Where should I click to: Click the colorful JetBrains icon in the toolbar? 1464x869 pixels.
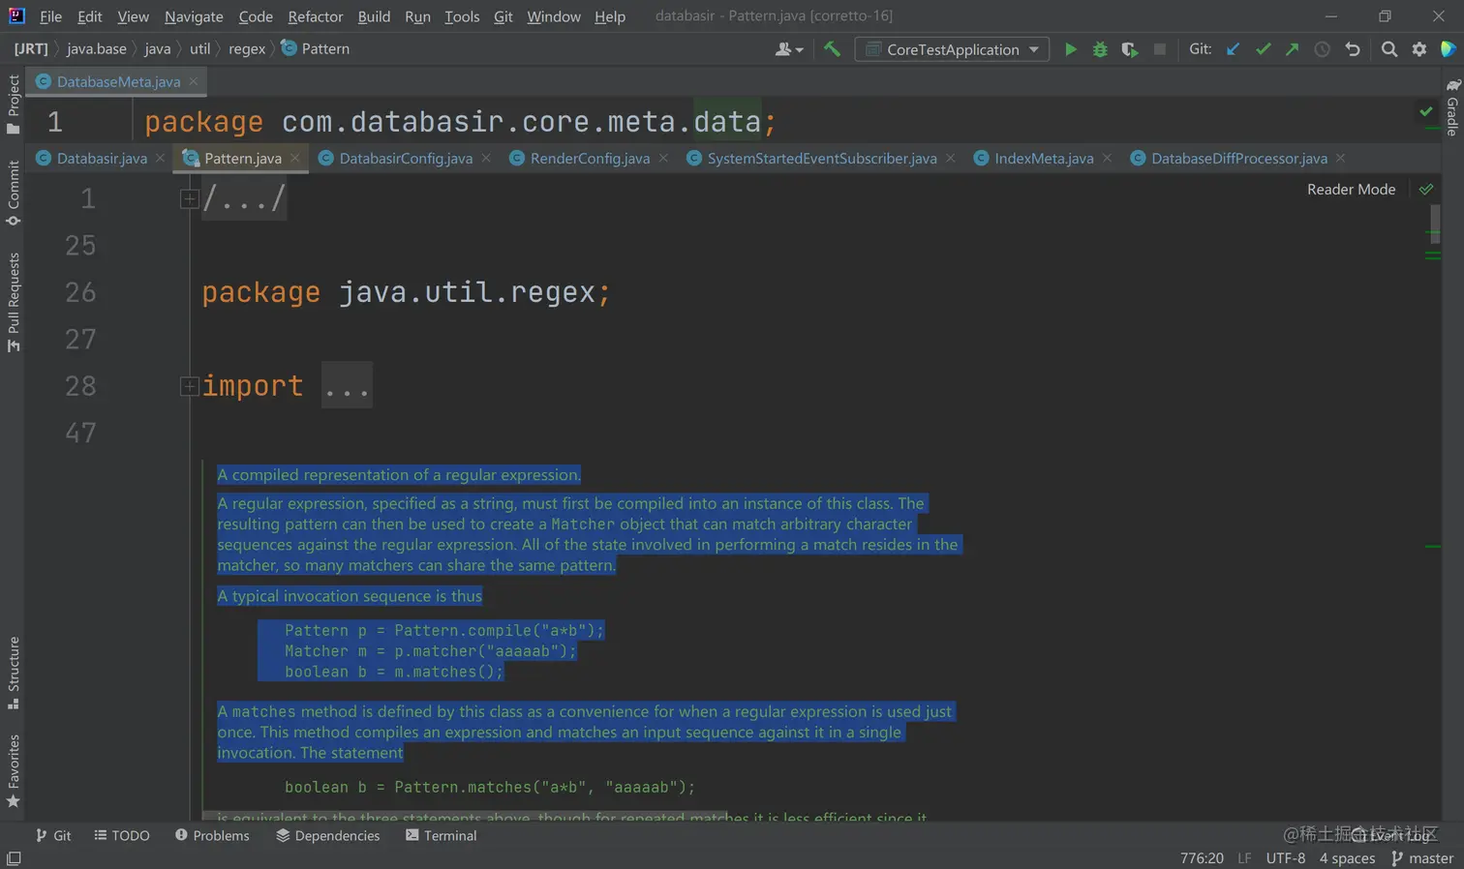click(x=1449, y=49)
